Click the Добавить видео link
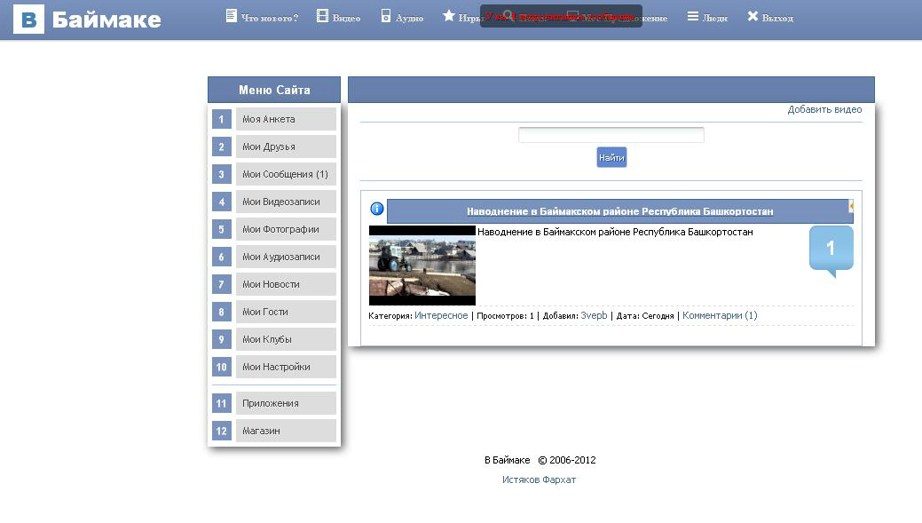922x523 pixels. point(824,109)
